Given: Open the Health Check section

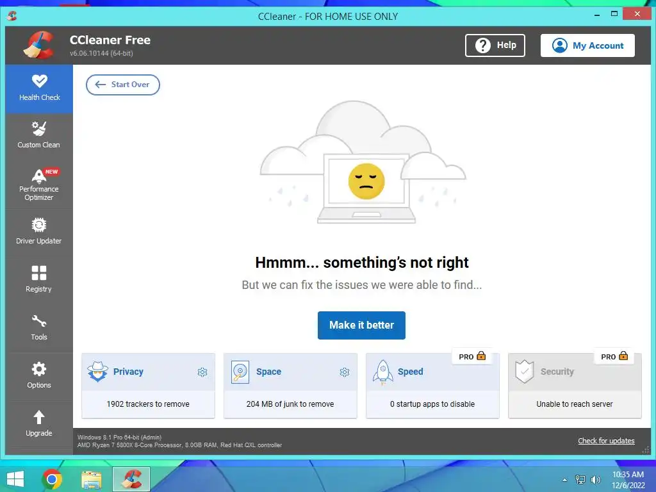Looking at the screenshot, I should pyautogui.click(x=39, y=88).
